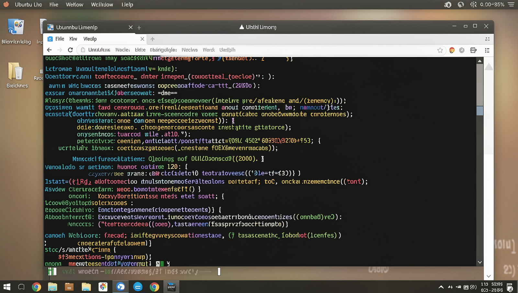Open the nbaingulgle: bookmark
518x293 pixels.
coord(163,50)
